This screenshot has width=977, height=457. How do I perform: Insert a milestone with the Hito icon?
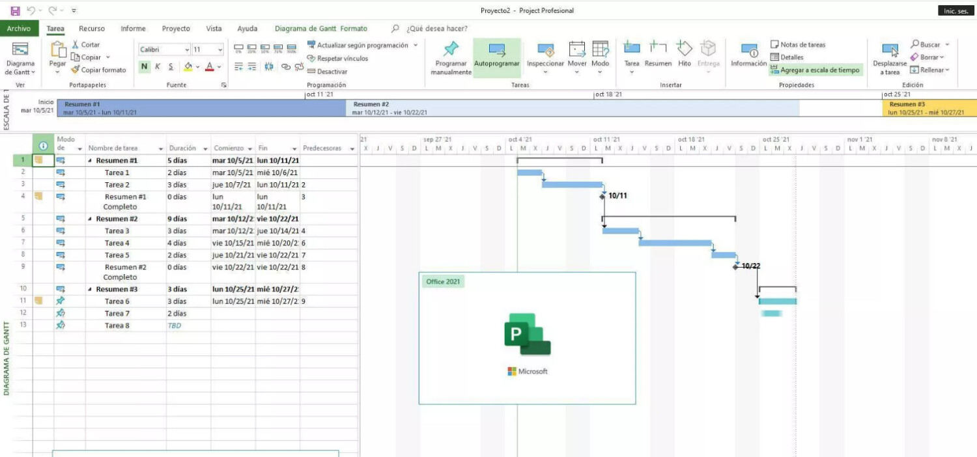point(684,49)
